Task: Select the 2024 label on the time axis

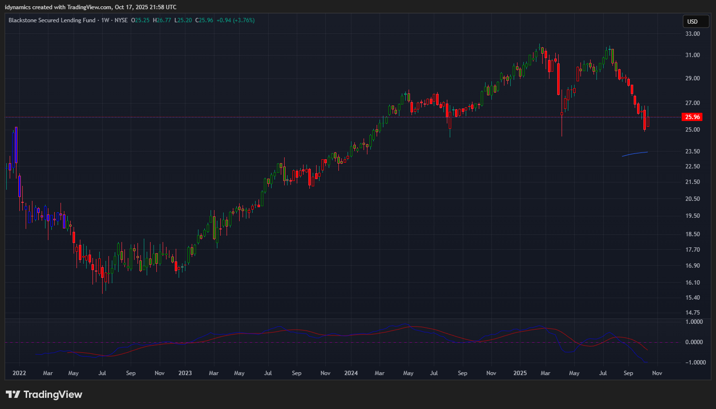Action: (x=351, y=373)
